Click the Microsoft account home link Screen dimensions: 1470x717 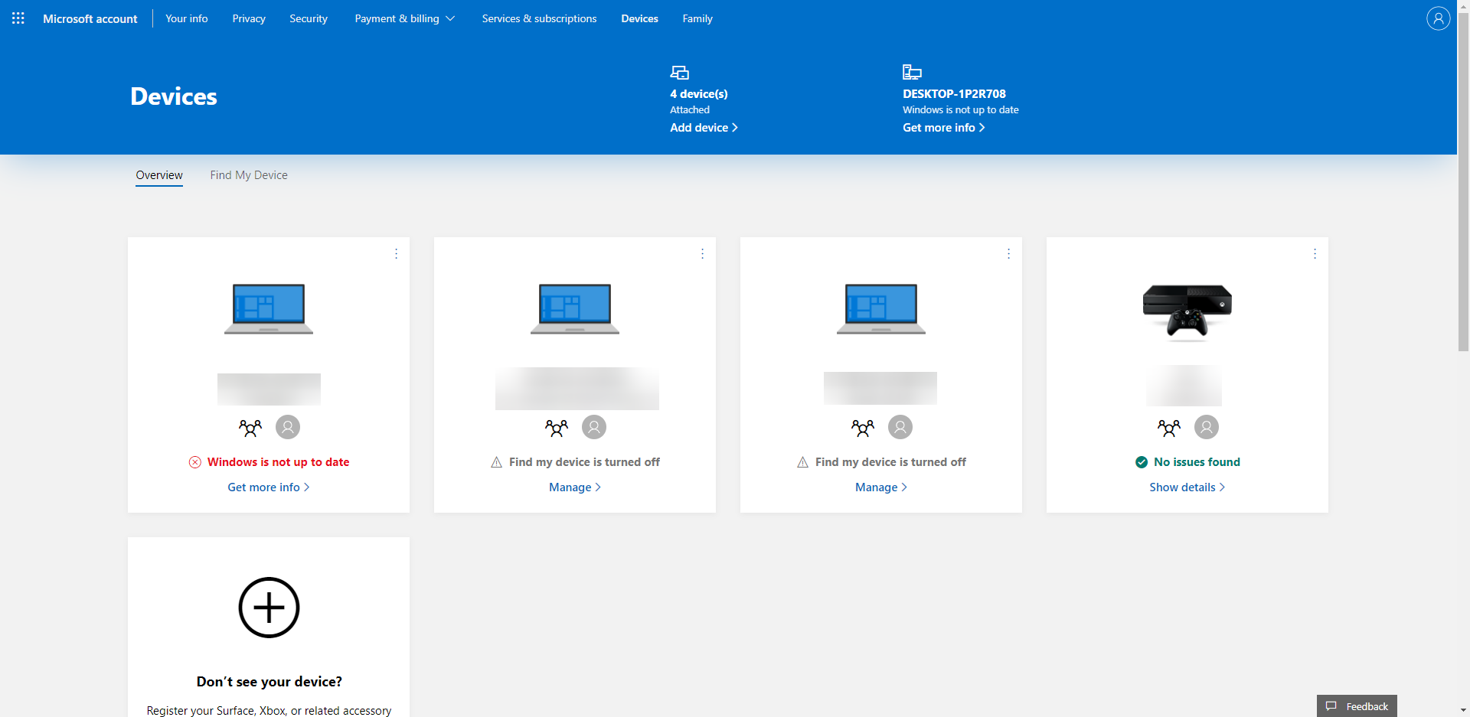pyautogui.click(x=90, y=18)
